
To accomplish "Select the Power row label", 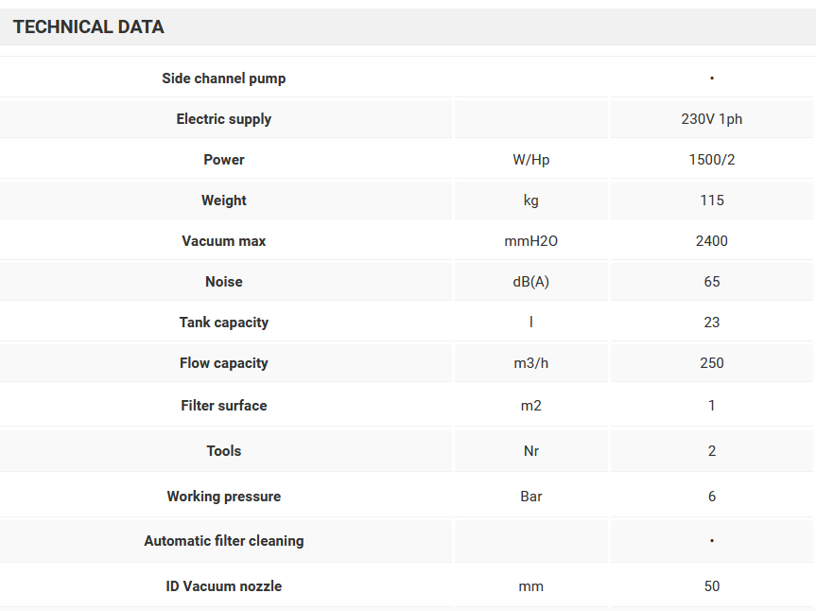I will tap(224, 160).
